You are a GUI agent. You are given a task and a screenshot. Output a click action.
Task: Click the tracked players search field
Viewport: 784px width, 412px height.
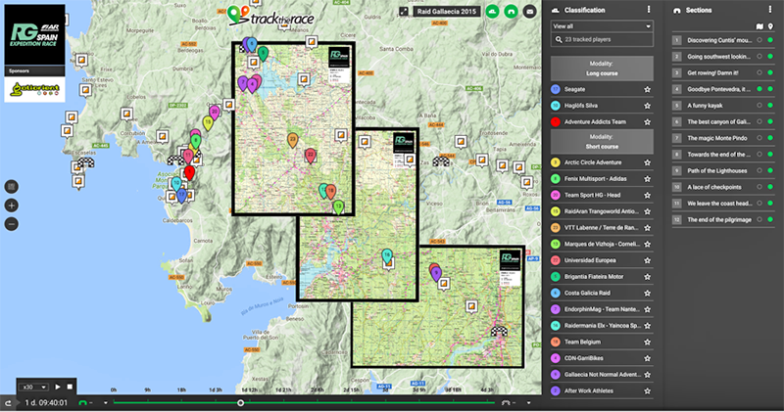pos(602,39)
